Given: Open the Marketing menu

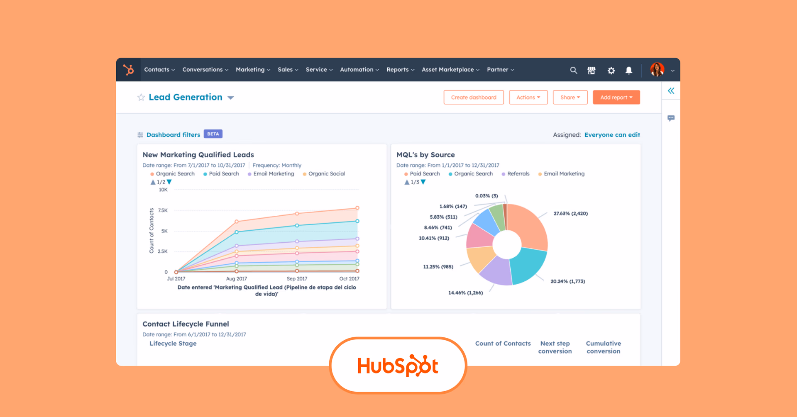Looking at the screenshot, I should click(253, 70).
